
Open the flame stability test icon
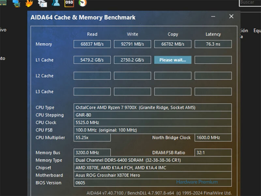coord(29,3)
